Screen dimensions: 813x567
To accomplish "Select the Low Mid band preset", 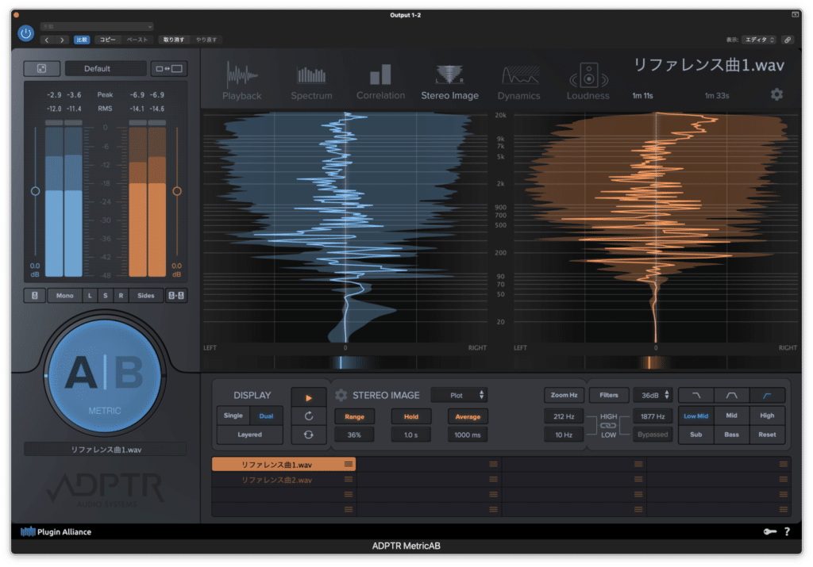I will point(695,416).
